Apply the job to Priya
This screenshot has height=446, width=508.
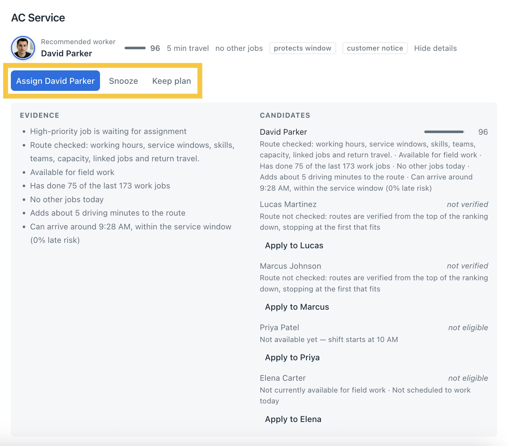pos(292,357)
